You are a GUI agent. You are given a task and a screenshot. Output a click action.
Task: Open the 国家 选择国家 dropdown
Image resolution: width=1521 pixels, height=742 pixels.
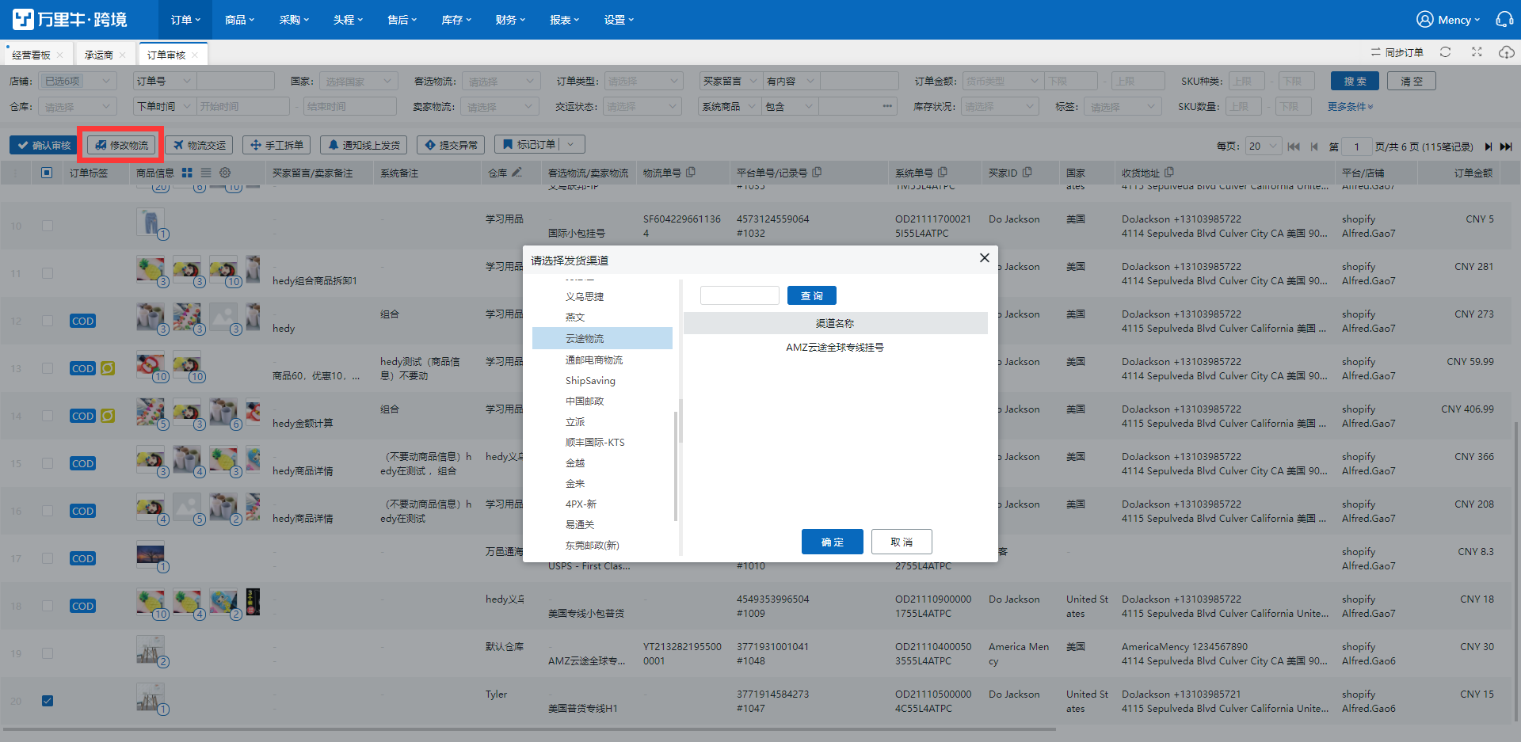(x=358, y=81)
